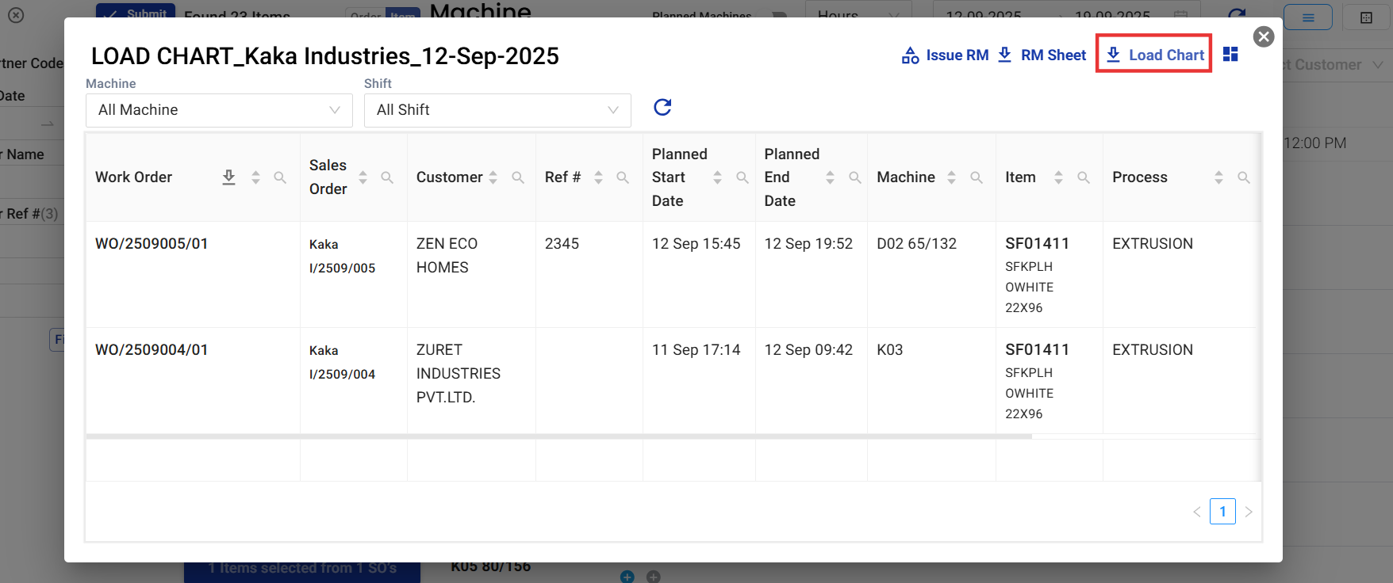Search the Customer column

pos(518,177)
